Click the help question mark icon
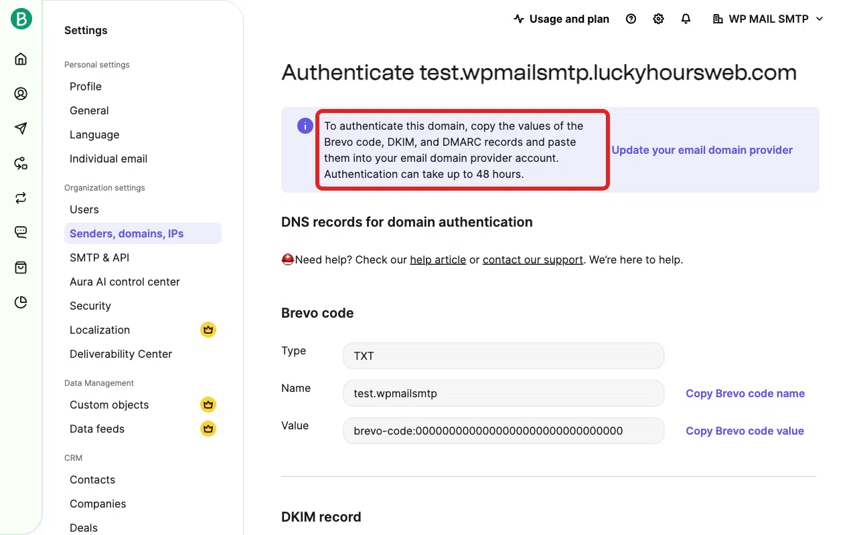This screenshot has width=857, height=535. 631,19
